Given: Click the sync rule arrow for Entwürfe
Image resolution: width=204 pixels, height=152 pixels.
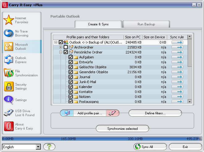Looking at the screenshot, I should click(x=177, y=62).
